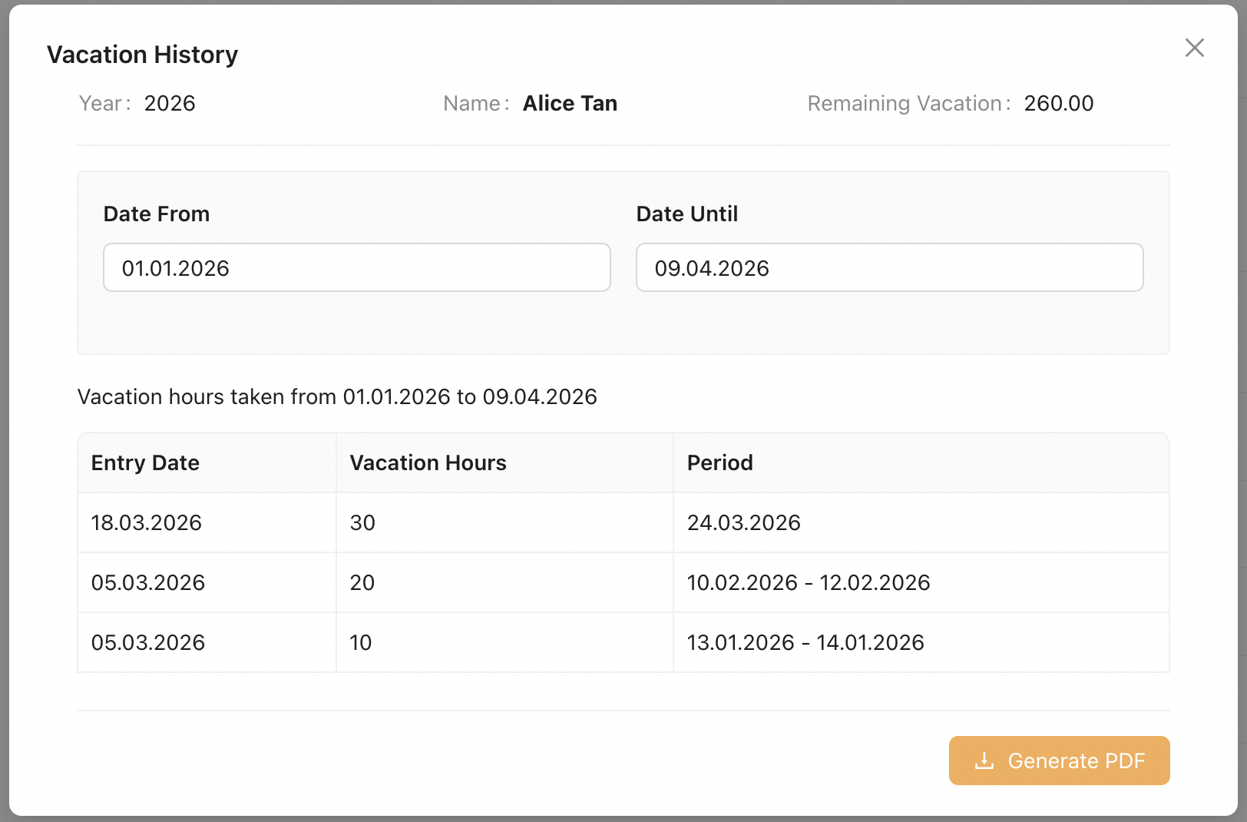Select the 10 vacation hours cell
This screenshot has width=1247, height=822.
pyautogui.click(x=361, y=642)
